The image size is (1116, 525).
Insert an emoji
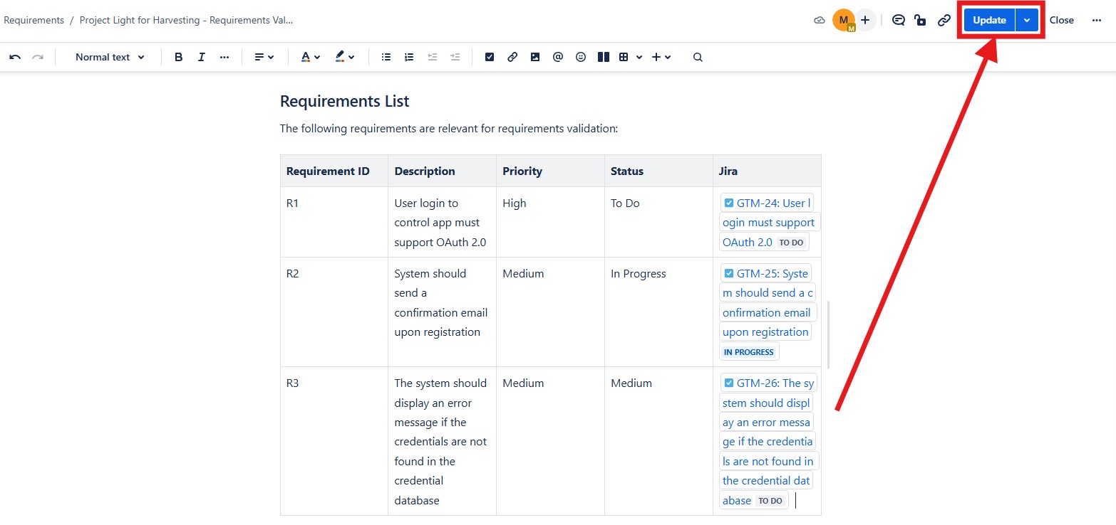(x=581, y=57)
